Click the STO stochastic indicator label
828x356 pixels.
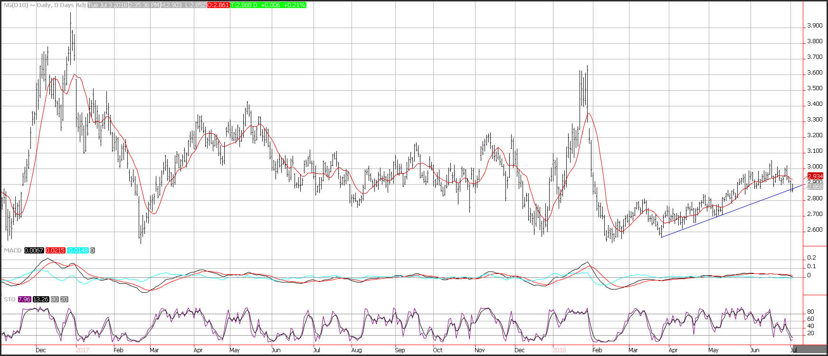[x=10, y=300]
